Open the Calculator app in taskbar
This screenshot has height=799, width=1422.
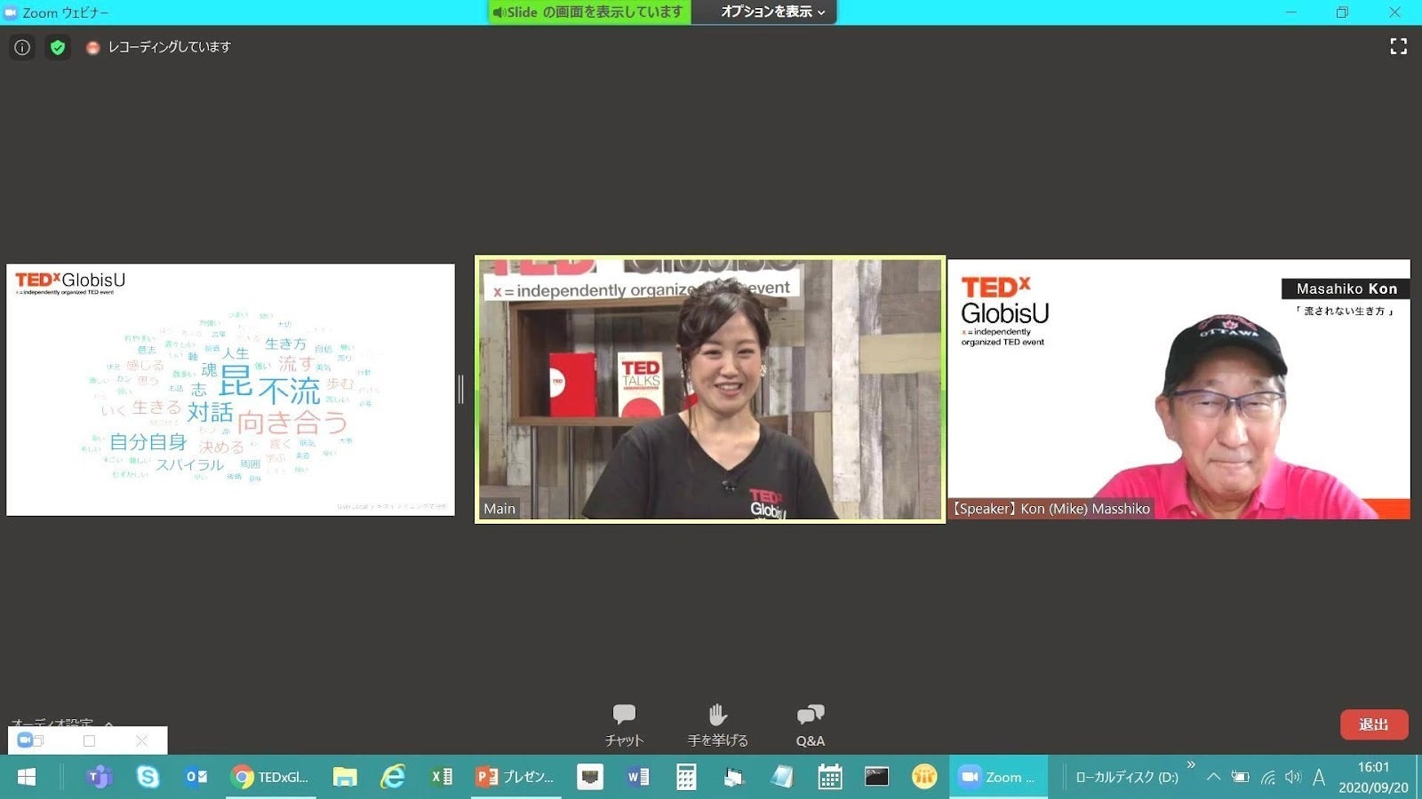pos(686,777)
